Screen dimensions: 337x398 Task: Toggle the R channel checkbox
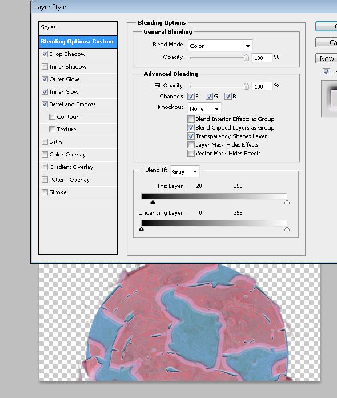click(x=191, y=96)
